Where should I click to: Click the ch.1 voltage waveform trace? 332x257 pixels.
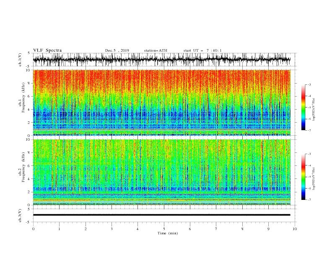point(161,60)
